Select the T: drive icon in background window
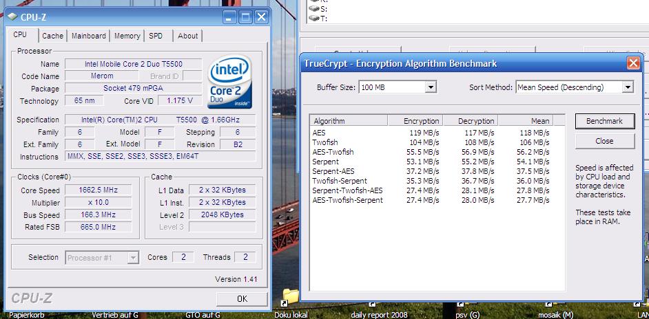Image resolution: width=649 pixels, height=319 pixels. pos(313,18)
